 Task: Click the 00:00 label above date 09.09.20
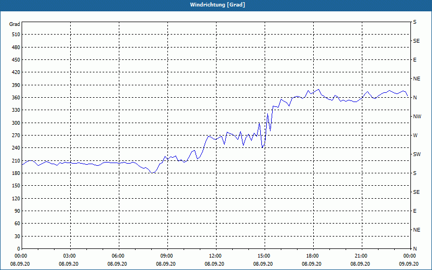[x=410, y=256]
